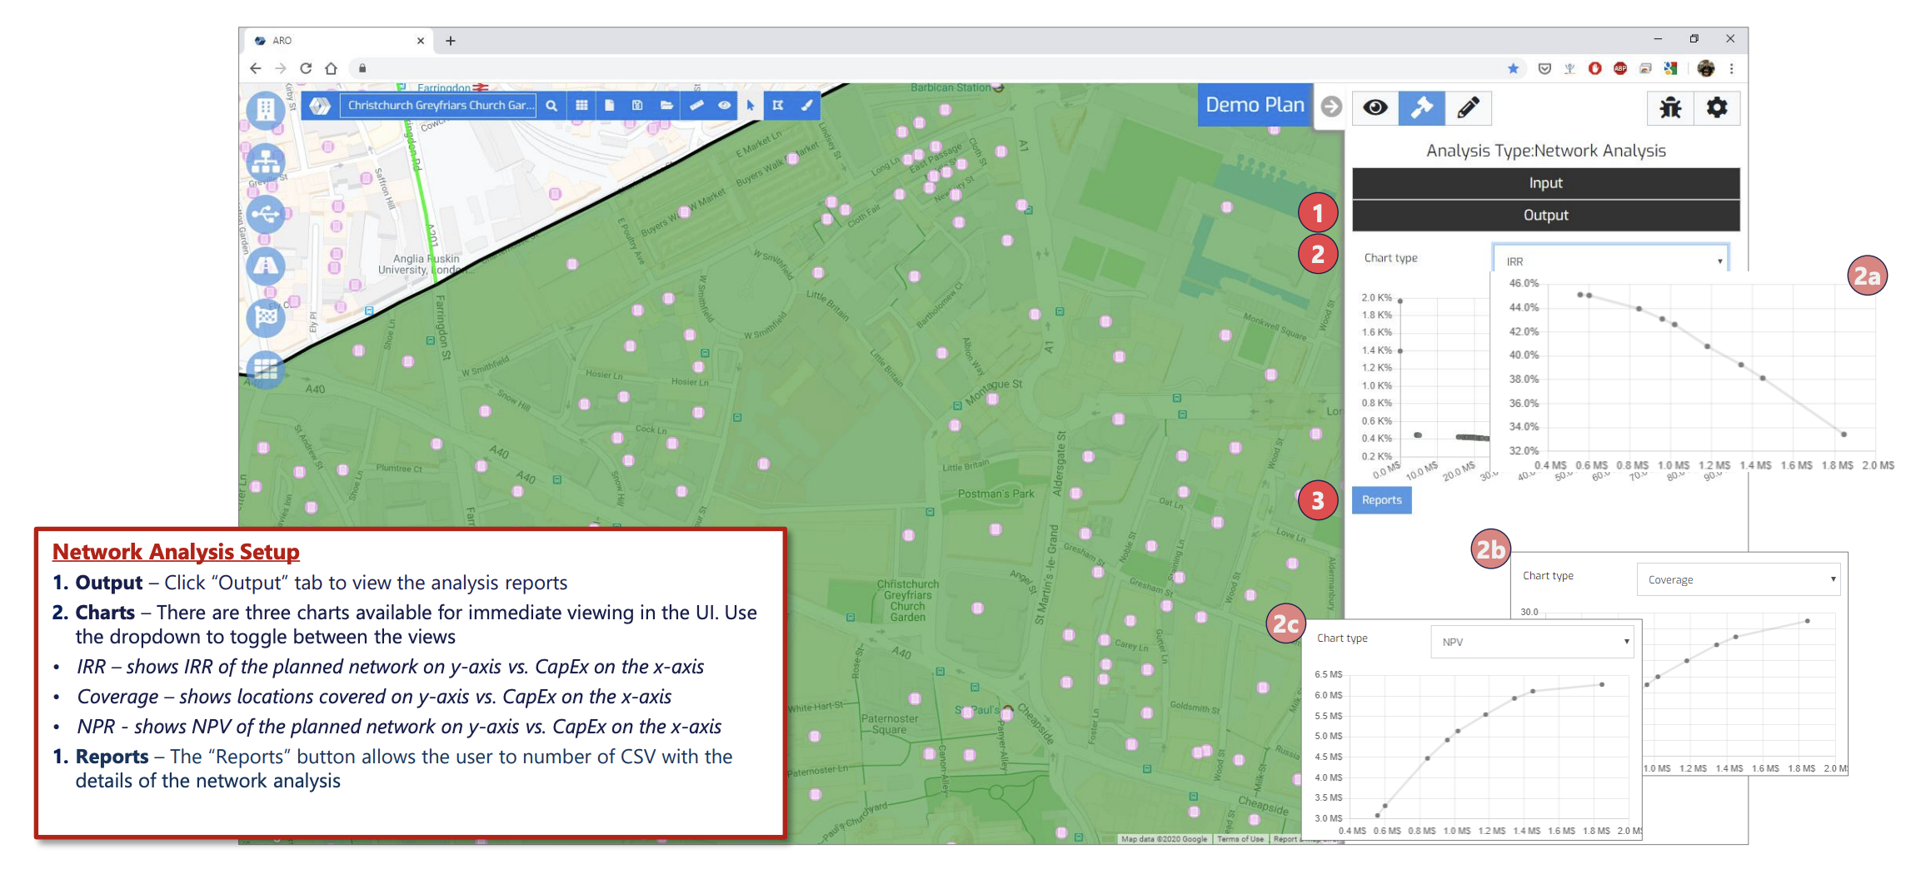1931x874 pixels.
Task: Save the plan with the floppy disk icon
Action: point(637,106)
